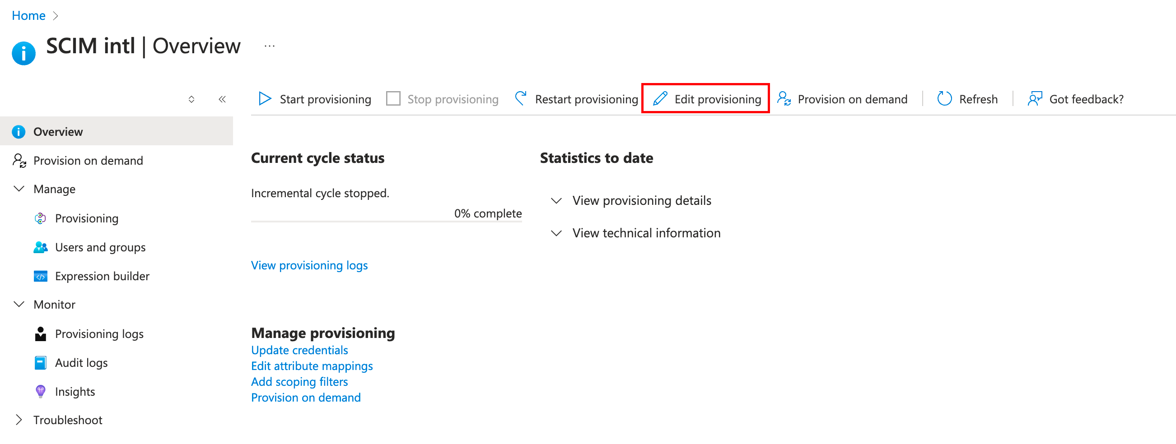Image resolution: width=1176 pixels, height=444 pixels.
Task: Expand View provisioning details
Action: tap(556, 201)
